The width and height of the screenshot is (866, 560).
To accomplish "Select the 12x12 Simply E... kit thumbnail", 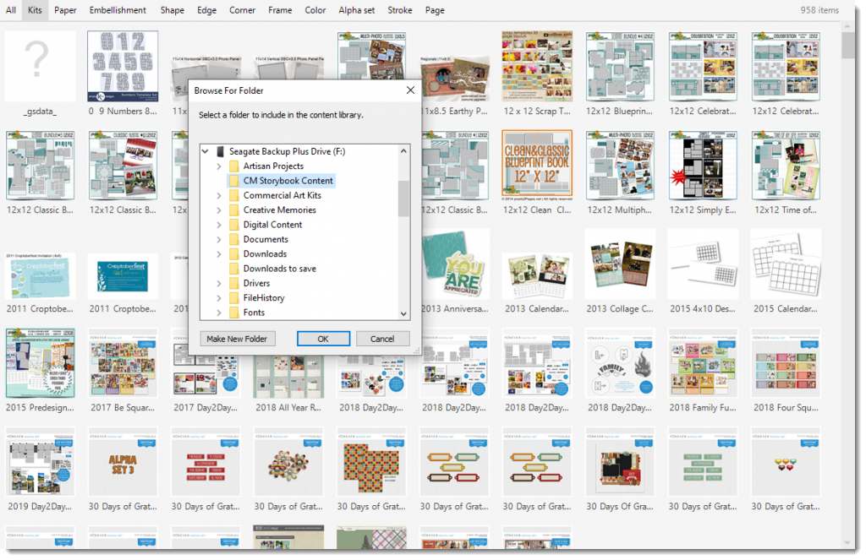I will coord(703,166).
